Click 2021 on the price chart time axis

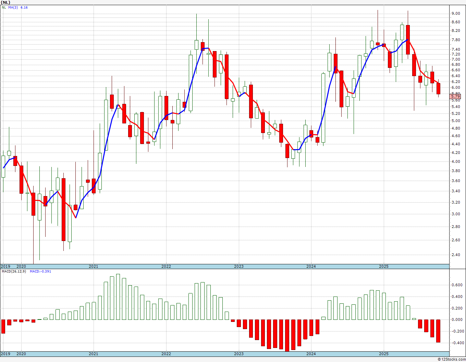(x=94, y=266)
